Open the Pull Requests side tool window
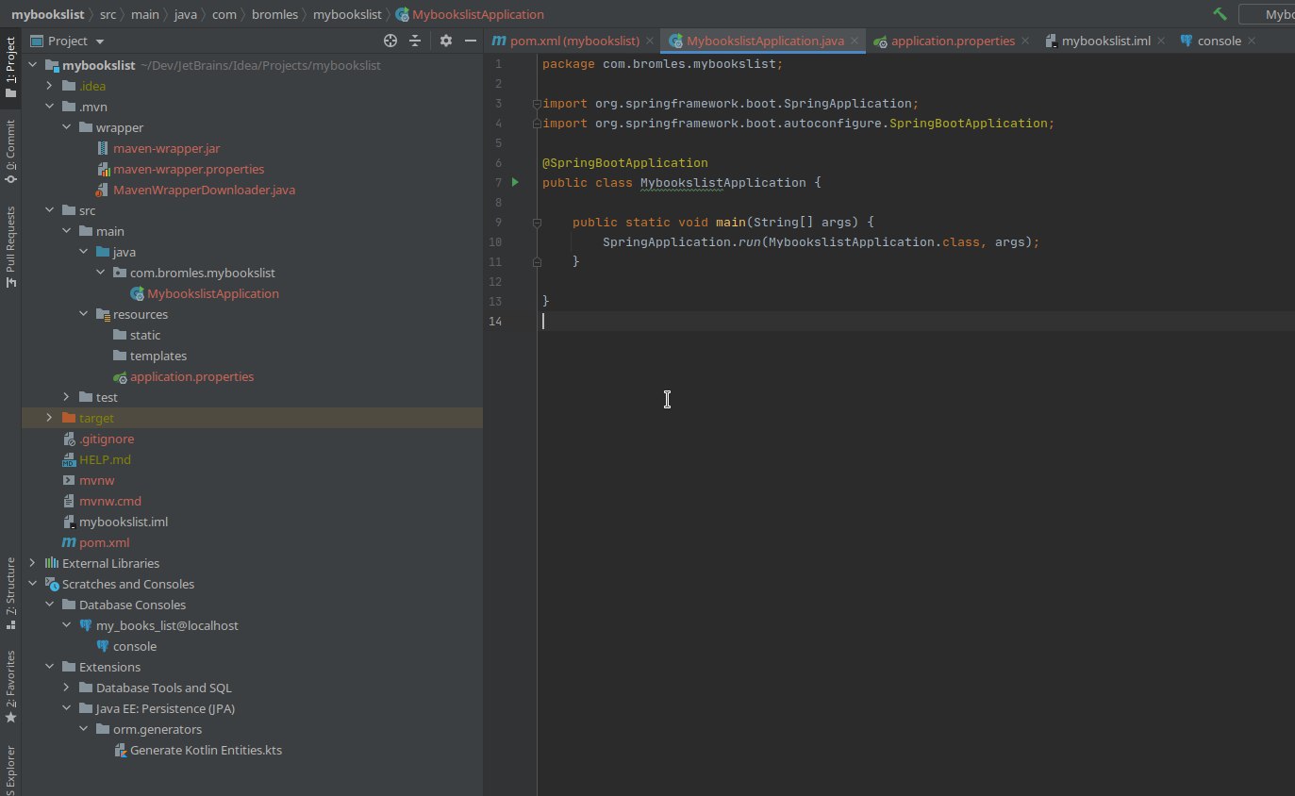This screenshot has width=1295, height=796. [x=10, y=247]
